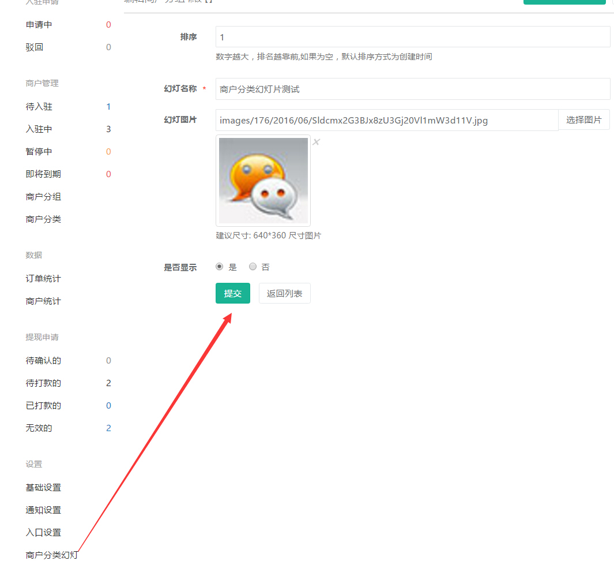
Task: Open 订单统计 data page
Action: [43, 279]
